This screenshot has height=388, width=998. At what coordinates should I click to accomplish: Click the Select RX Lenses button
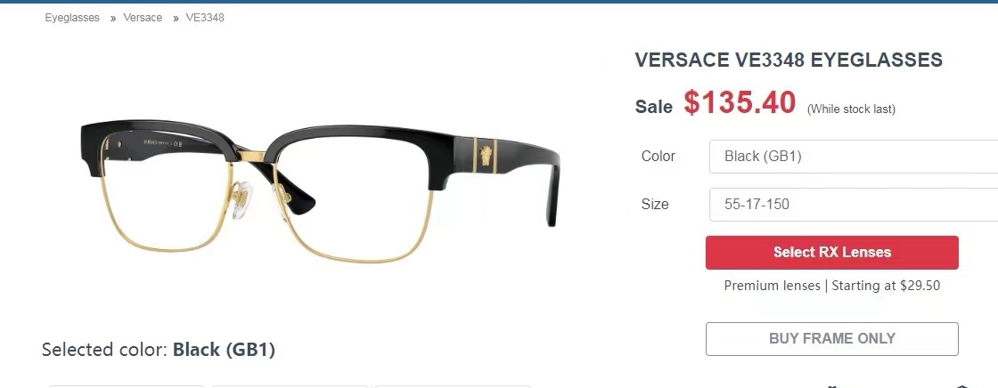[x=832, y=253]
